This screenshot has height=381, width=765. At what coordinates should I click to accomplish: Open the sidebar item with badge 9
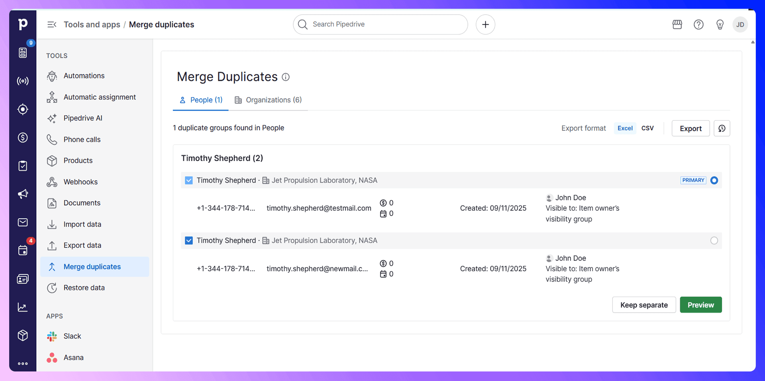point(23,52)
